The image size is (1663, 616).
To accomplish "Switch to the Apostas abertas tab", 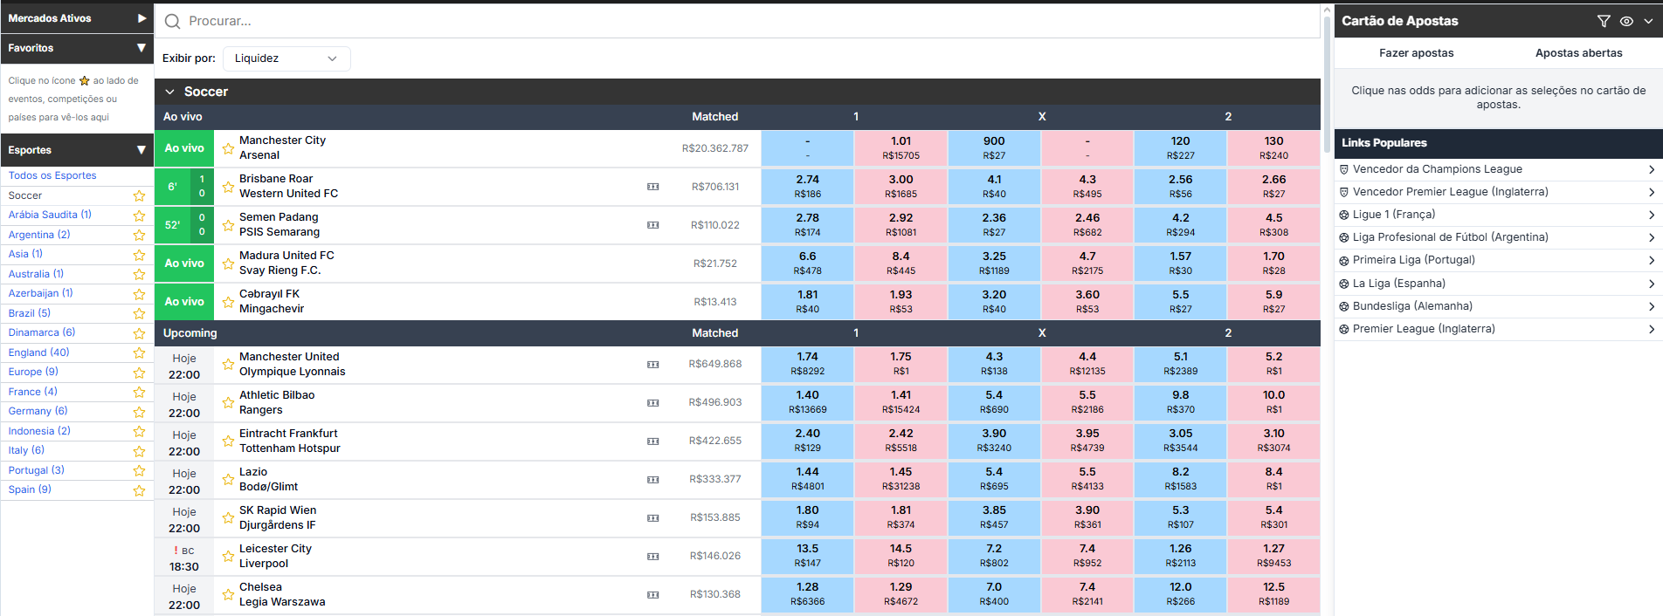I will 1578,53.
